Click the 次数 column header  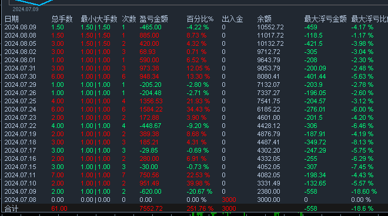[x=129, y=19]
